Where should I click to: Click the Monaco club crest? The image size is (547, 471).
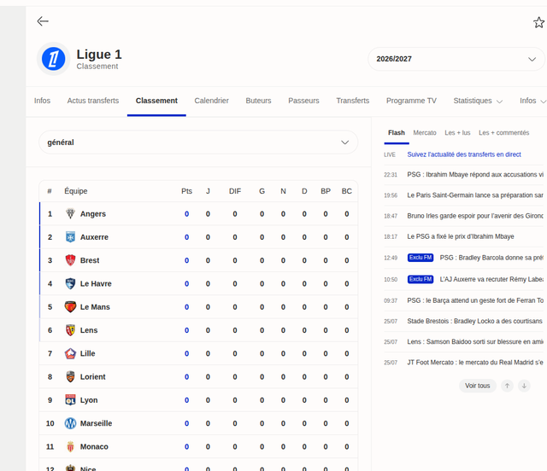click(70, 446)
